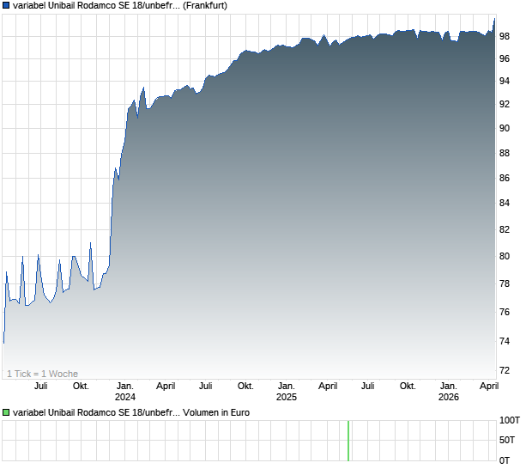Click the Jan. 2026 x-axis label

[448, 391]
